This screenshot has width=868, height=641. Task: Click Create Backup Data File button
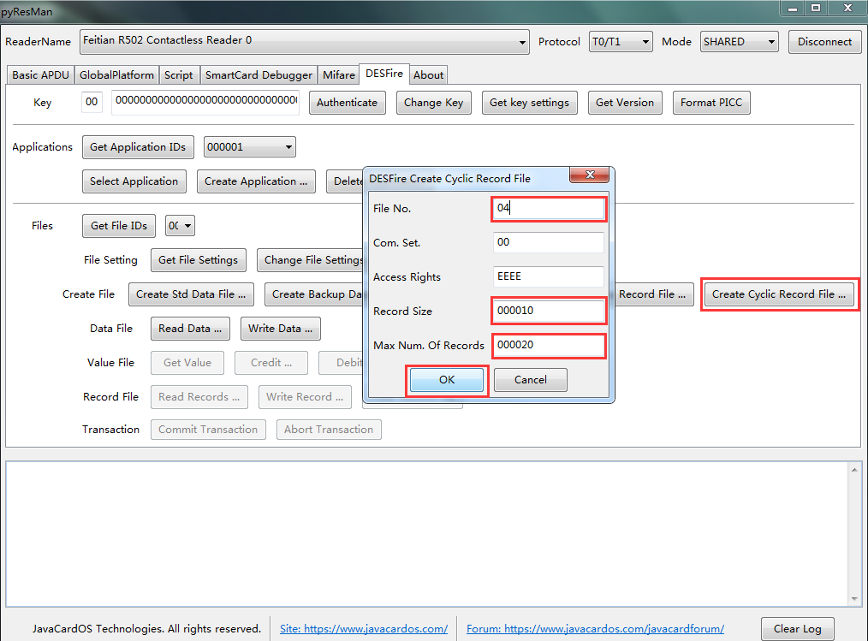314,294
